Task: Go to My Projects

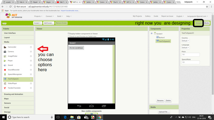Action: click(x=137, y=16)
